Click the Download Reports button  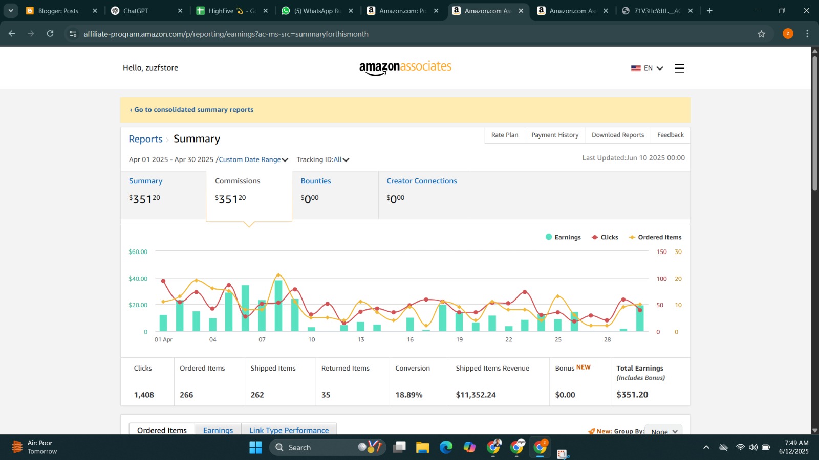[618, 135]
